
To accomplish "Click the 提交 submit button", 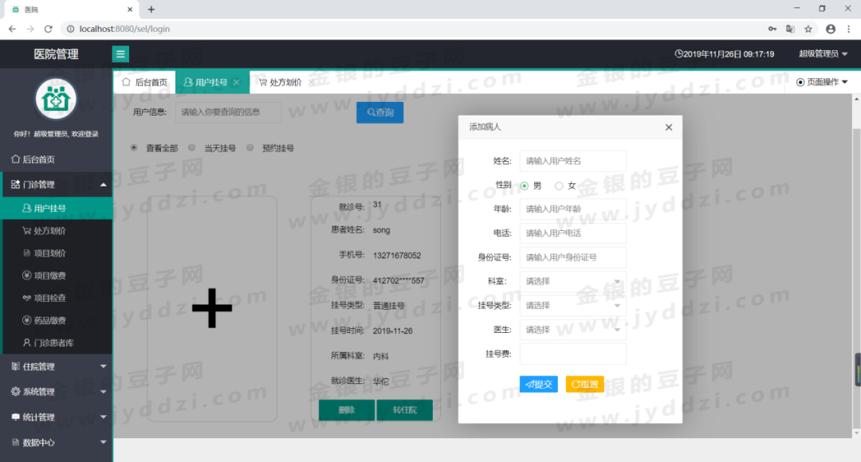I will 539,384.
